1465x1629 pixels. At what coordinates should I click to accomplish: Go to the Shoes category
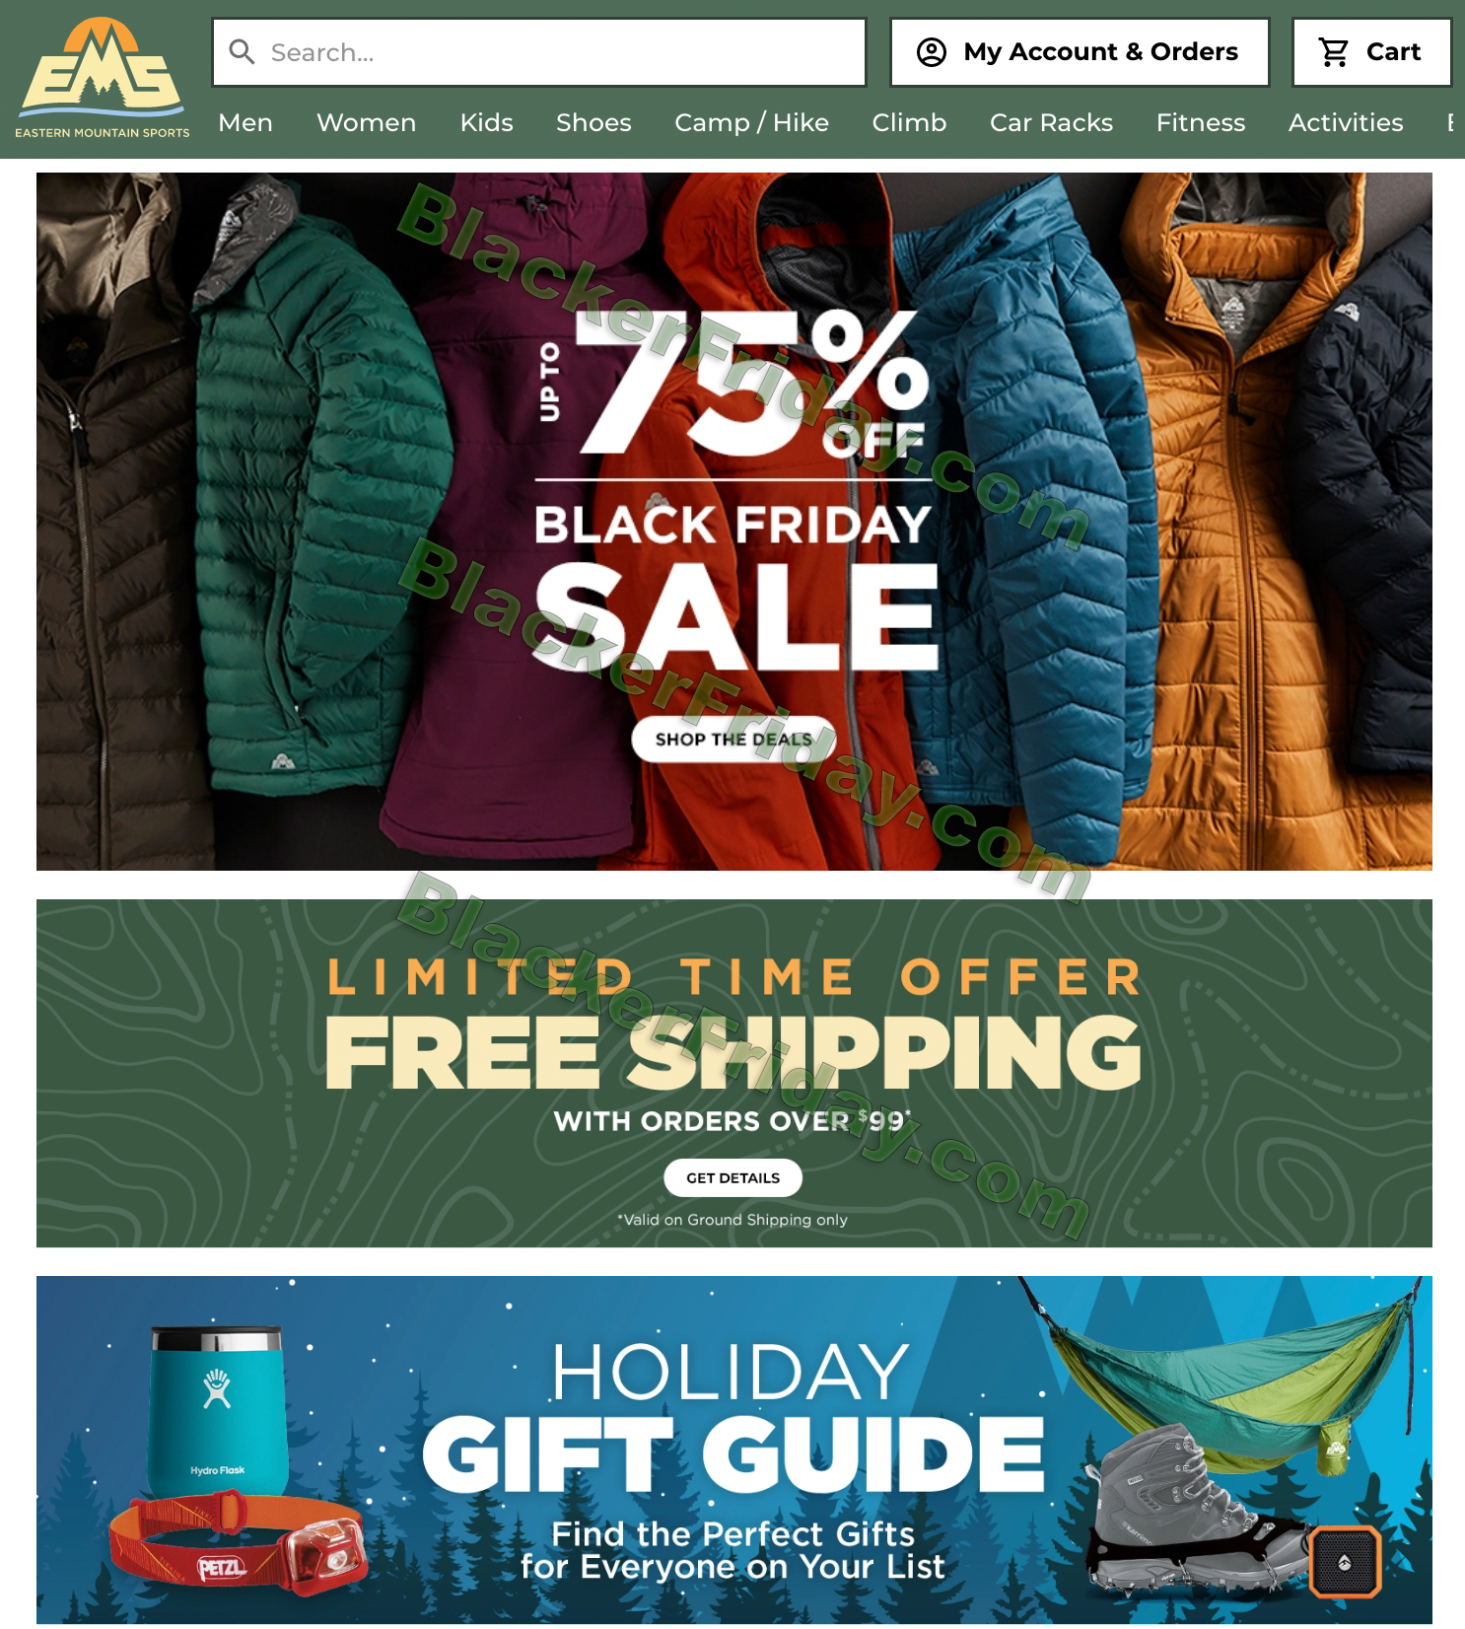pyautogui.click(x=593, y=122)
